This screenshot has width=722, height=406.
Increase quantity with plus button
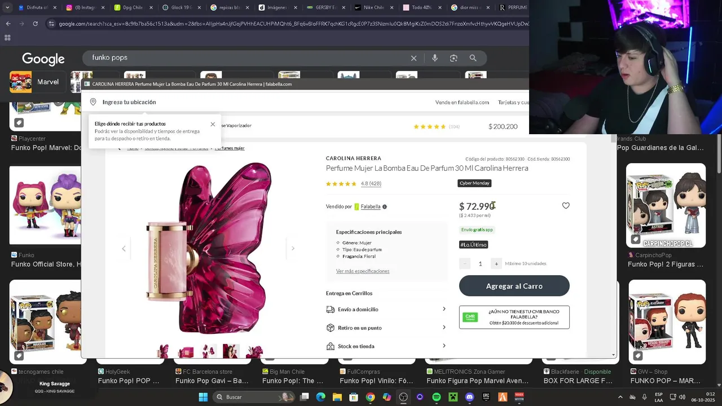[496, 263]
